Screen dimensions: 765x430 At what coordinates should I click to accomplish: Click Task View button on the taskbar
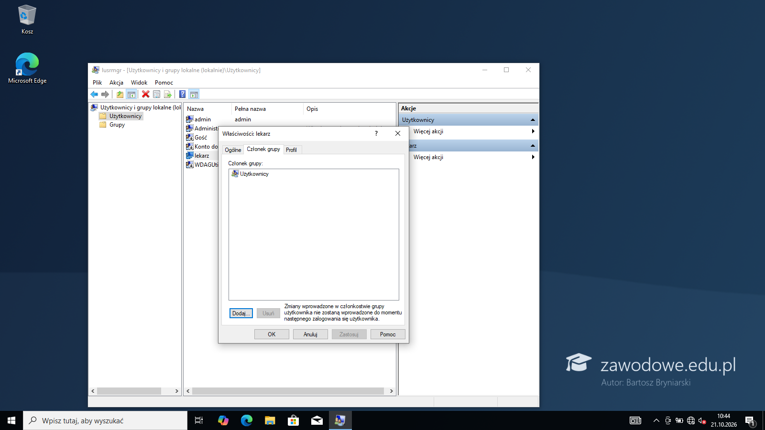[199, 420]
